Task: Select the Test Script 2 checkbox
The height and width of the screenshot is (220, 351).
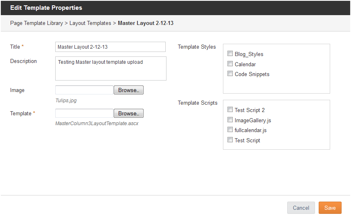Action: [x=230, y=110]
